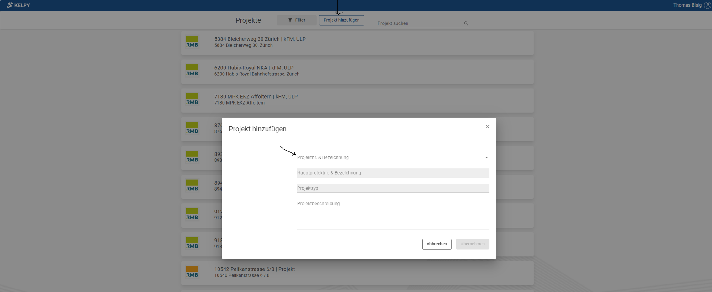Focus the Projekt suchen search field
This screenshot has height=292, width=712.
pyautogui.click(x=419, y=23)
